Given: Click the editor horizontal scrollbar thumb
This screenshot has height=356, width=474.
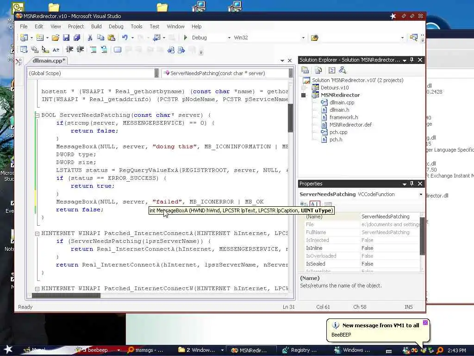Looking at the screenshot, I should click(x=66, y=295).
